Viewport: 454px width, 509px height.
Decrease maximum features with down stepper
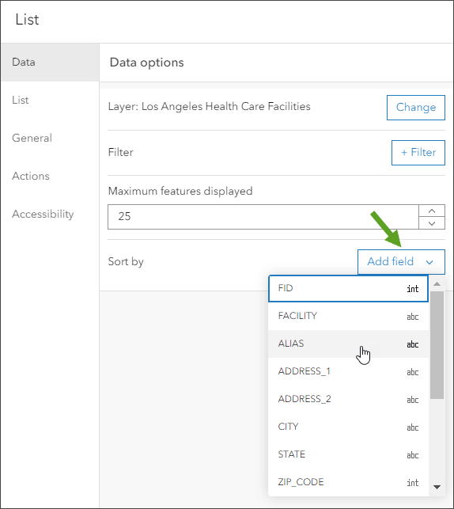click(432, 223)
